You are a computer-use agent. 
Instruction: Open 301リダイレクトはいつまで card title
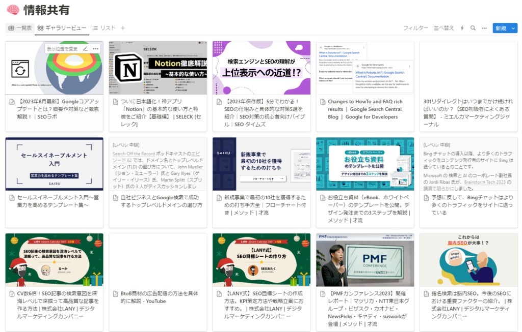coord(468,113)
